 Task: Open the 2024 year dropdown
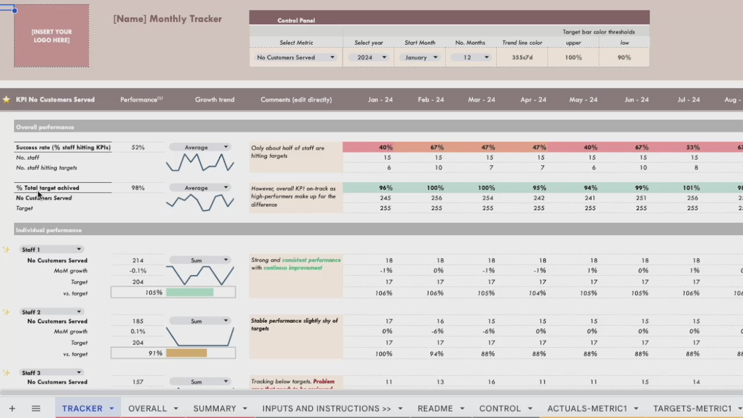tap(369, 57)
